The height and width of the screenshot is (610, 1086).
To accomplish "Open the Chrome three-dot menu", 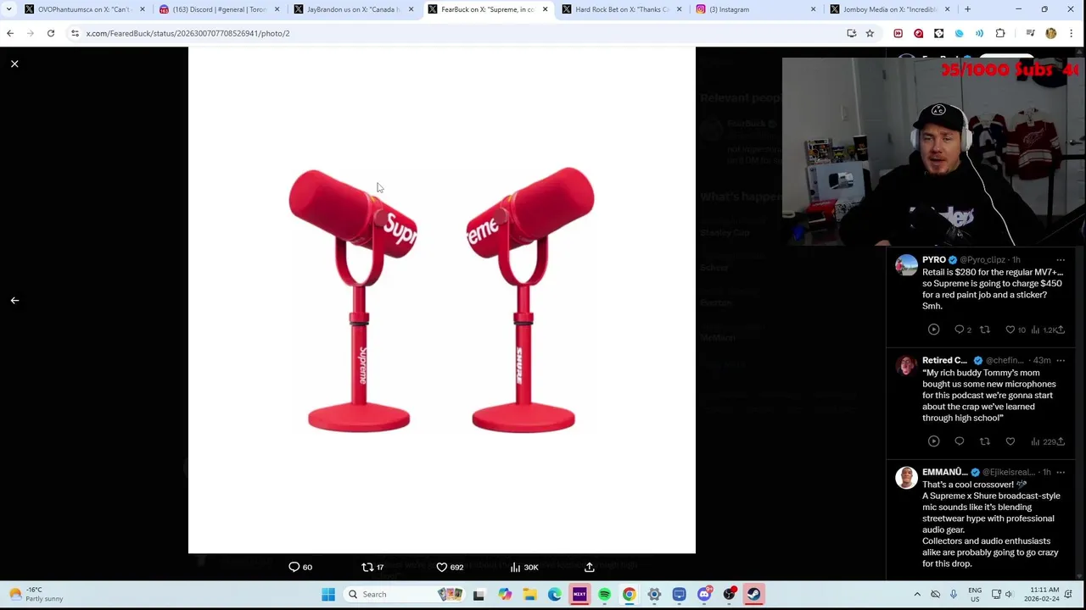I will (1072, 33).
